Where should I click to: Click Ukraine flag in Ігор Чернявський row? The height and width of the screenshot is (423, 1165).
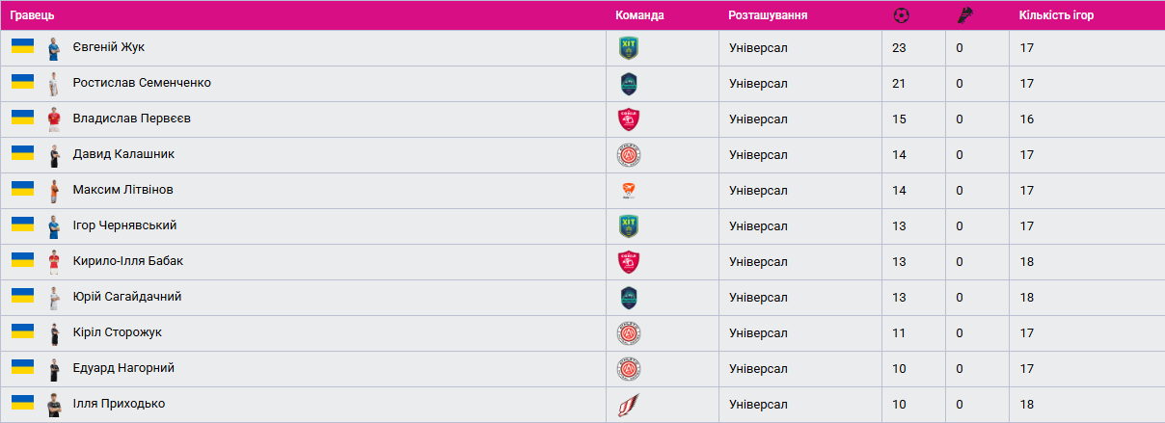pos(22,225)
